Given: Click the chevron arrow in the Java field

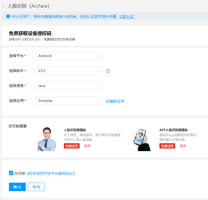Looking at the screenshot, I should tap(98, 86).
